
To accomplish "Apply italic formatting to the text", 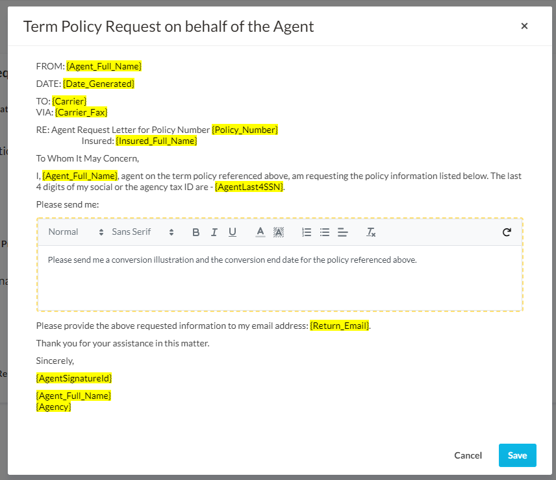I will [214, 232].
